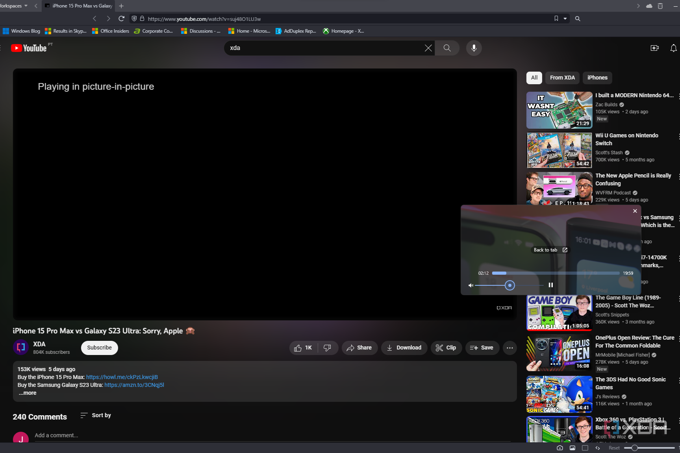View site security padlock info

(142, 18)
